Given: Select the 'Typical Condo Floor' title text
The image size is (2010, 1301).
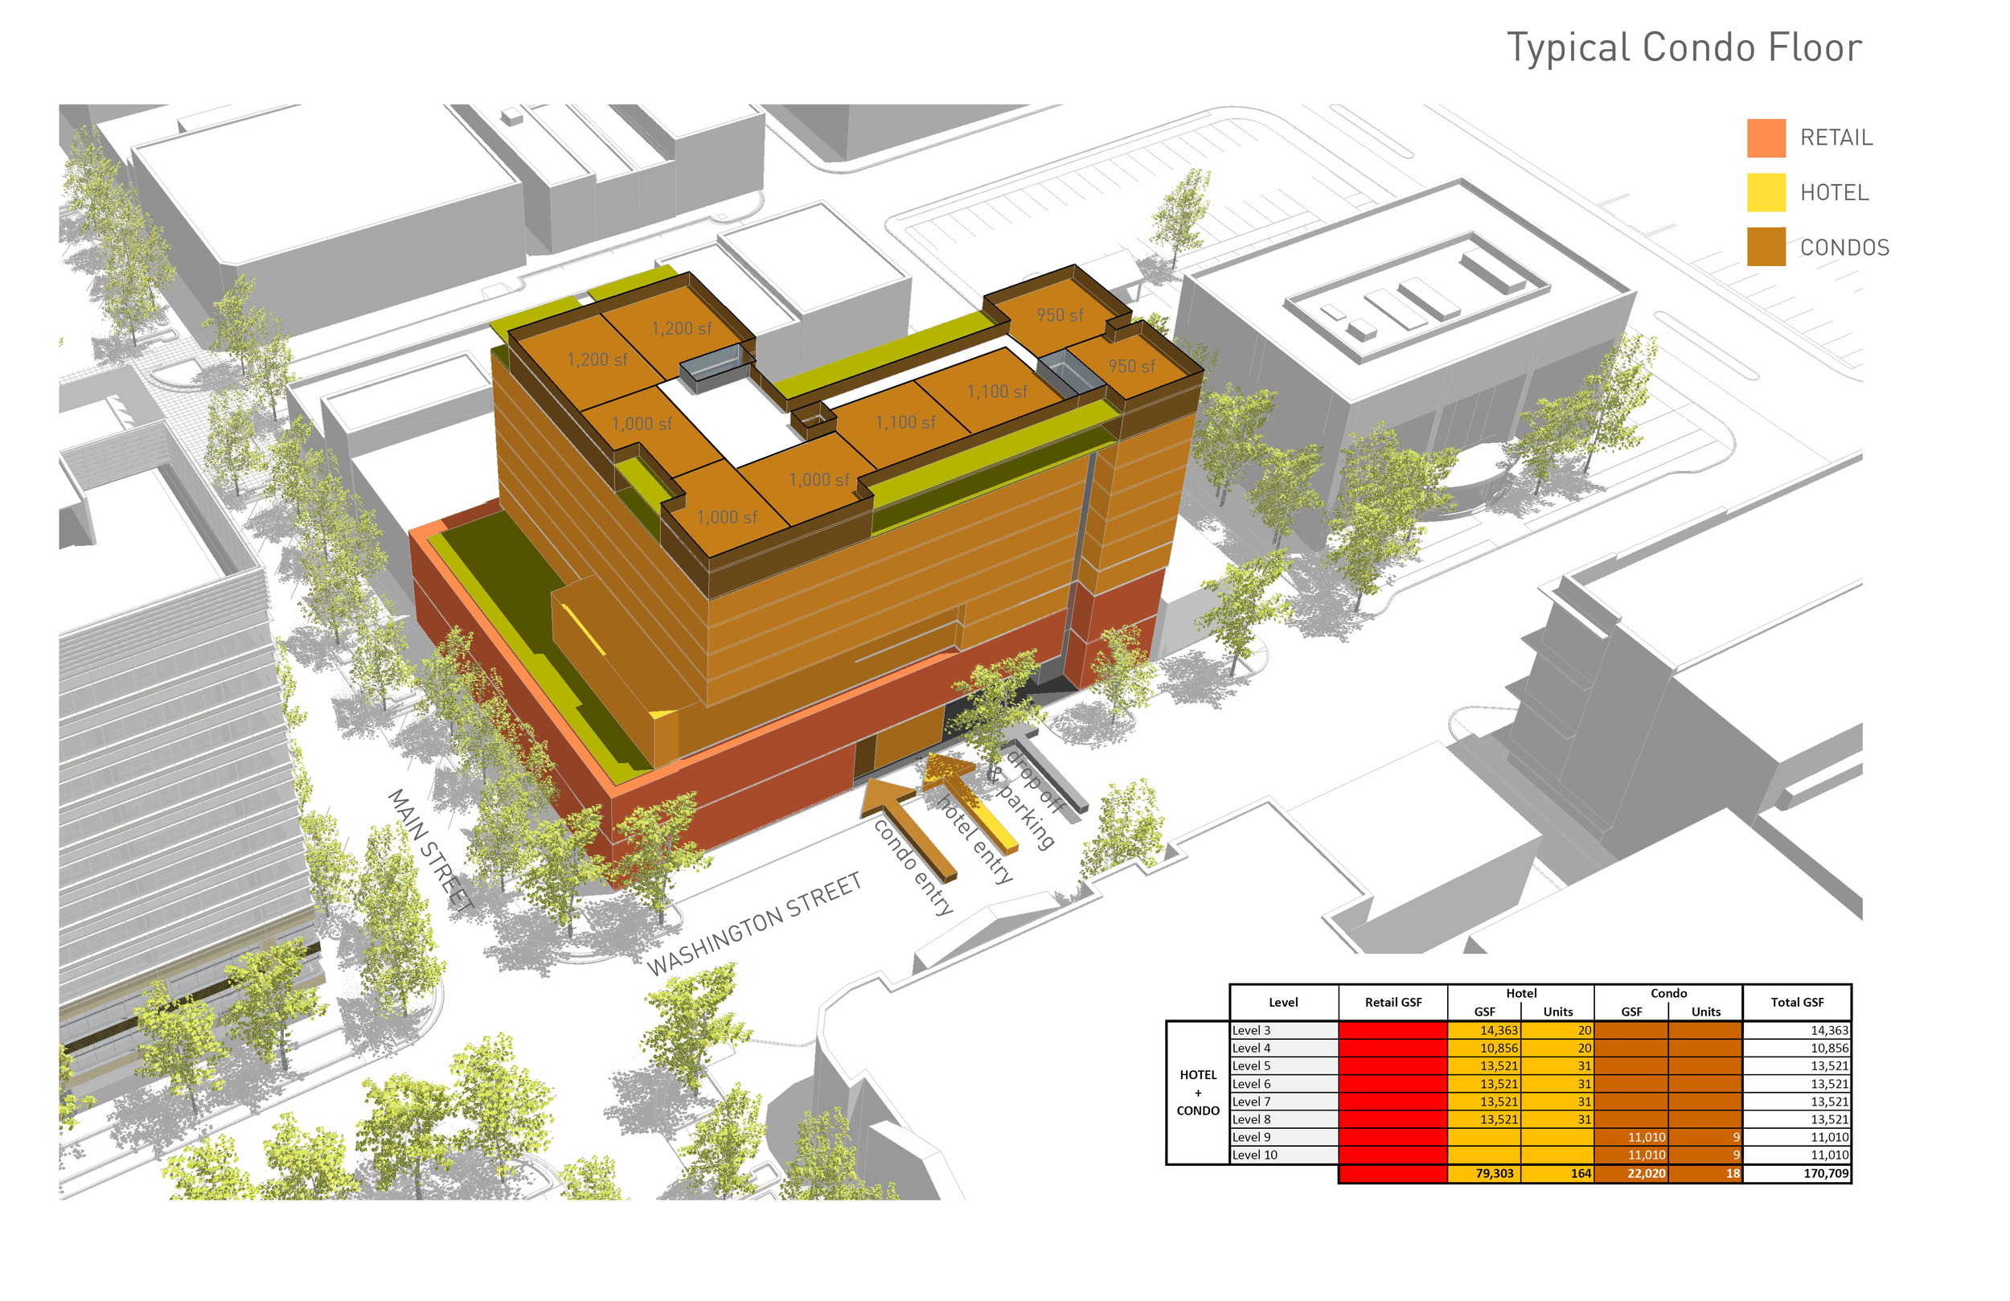Looking at the screenshot, I should tap(1684, 48).
